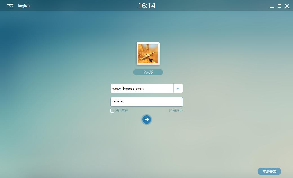The height and width of the screenshot is (178, 293).
Task: Tick the 记住密码 checkbox
Action: (112, 111)
